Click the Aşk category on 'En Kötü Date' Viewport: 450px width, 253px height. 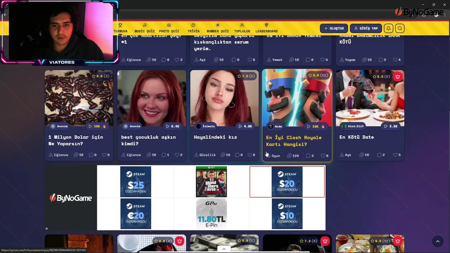pos(345,155)
